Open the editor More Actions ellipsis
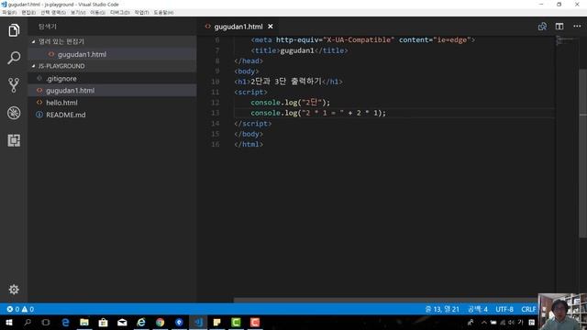The height and width of the screenshot is (330, 587). click(577, 27)
